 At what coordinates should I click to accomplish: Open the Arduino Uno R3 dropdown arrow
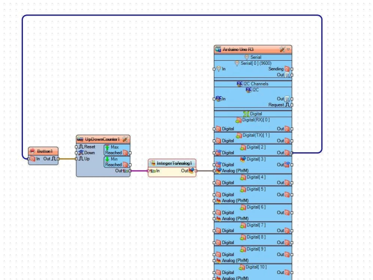[x=288, y=49]
